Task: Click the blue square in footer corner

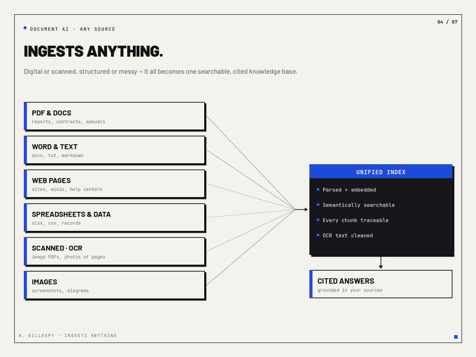Action: 456,337
